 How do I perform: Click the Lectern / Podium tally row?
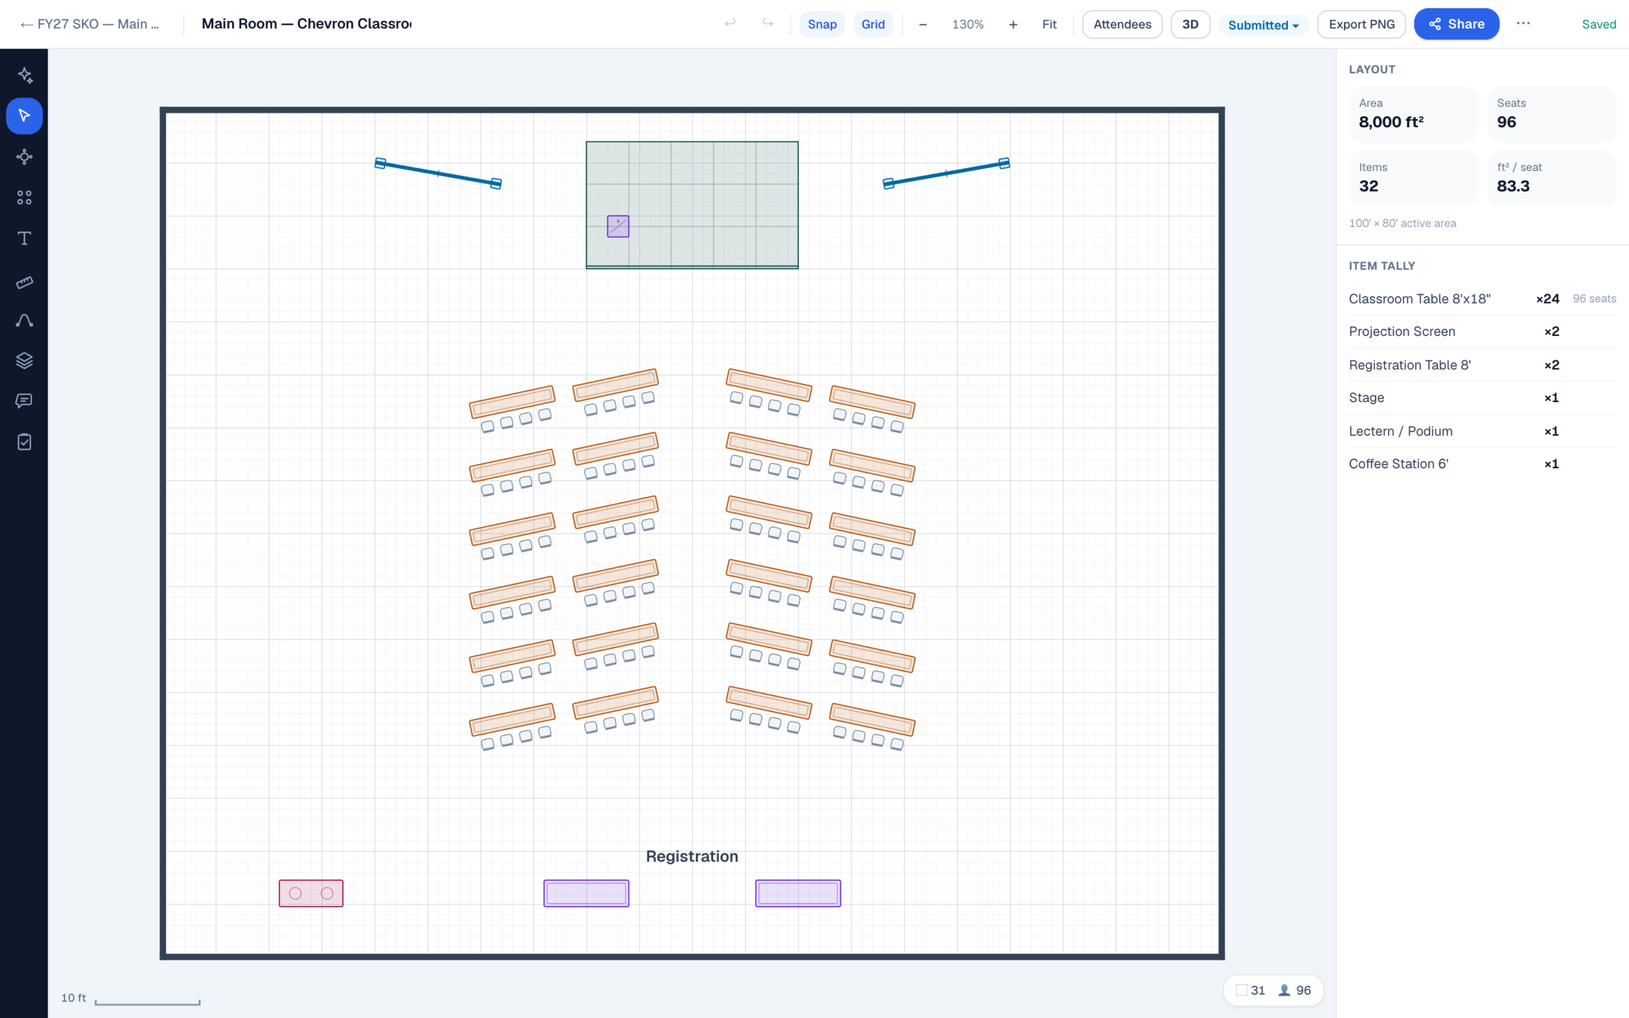click(1482, 431)
